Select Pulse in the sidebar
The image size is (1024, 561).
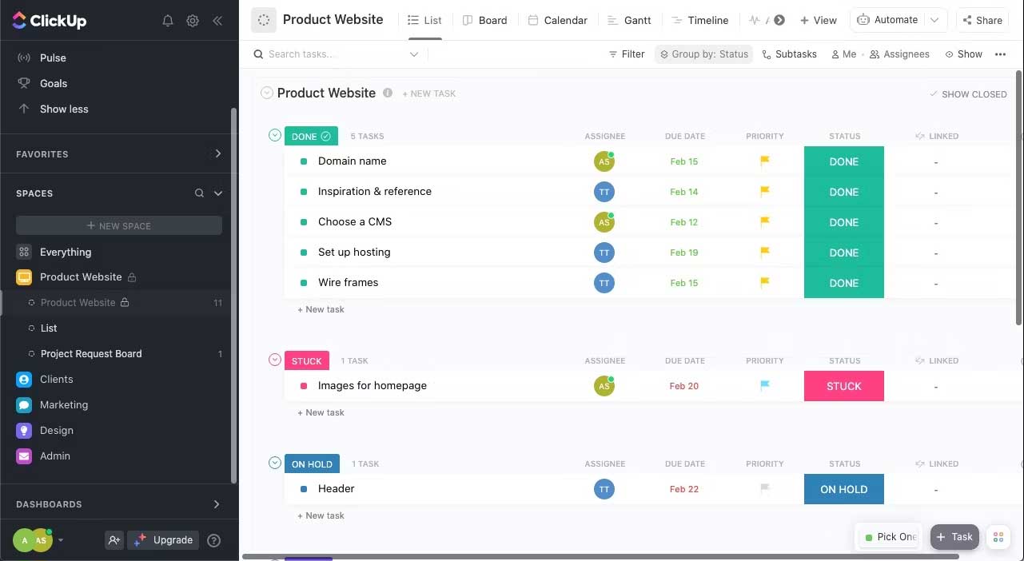click(x=54, y=57)
